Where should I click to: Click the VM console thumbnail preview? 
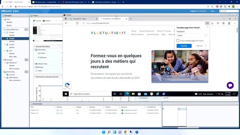48,33
